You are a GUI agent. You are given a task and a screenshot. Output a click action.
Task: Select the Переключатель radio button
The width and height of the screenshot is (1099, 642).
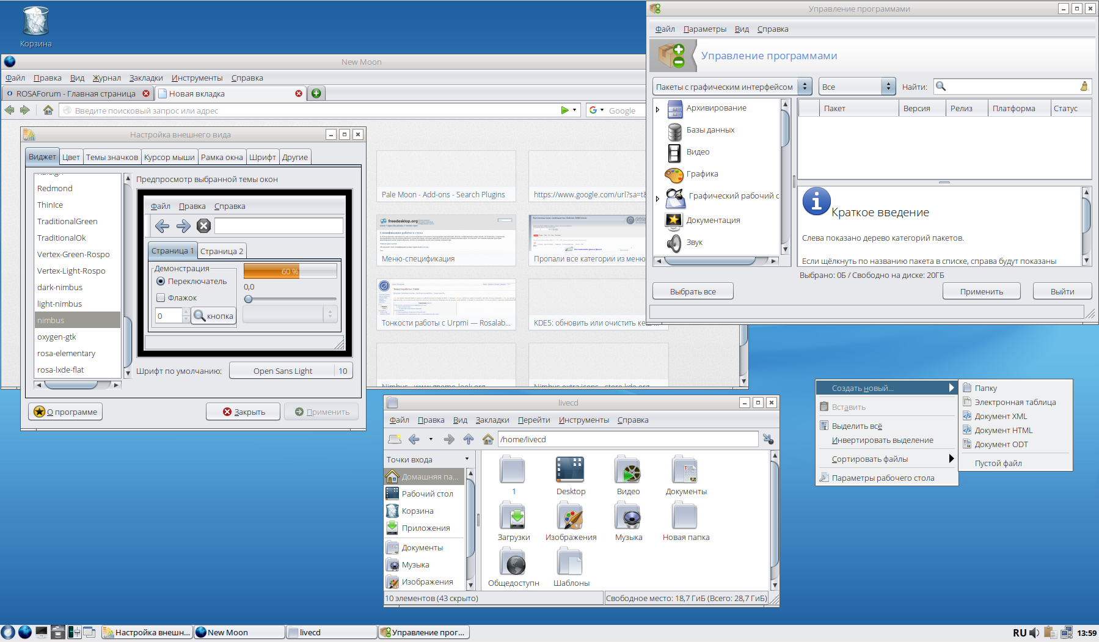tap(161, 282)
